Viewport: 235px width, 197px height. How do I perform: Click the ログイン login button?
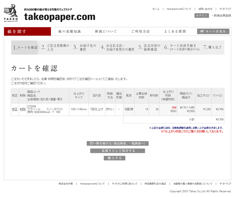[202, 15]
